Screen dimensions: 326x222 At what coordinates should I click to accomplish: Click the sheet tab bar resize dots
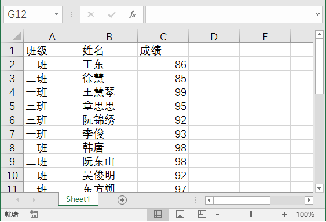coord(196,200)
